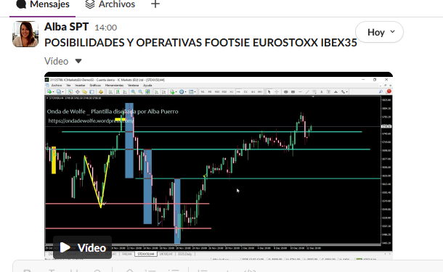The height and width of the screenshot is (272, 443).
Task: Collapse the Vídeo attachment with the caret
Action: (x=78, y=61)
